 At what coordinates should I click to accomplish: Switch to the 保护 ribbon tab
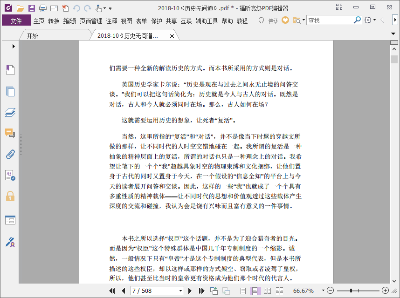[156, 21]
